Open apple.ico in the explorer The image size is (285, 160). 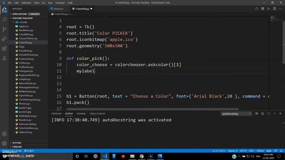pos(24,26)
